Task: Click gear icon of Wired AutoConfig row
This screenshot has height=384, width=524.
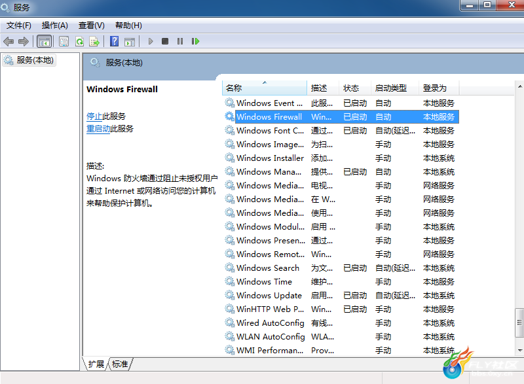Action: tap(230, 323)
